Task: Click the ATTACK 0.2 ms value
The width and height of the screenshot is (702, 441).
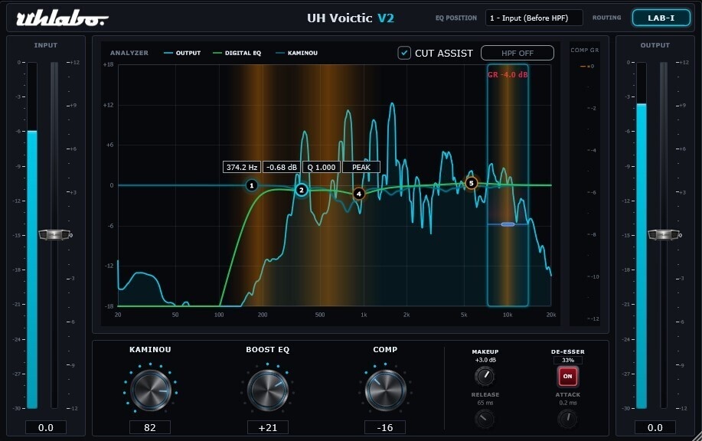Action: [568, 403]
